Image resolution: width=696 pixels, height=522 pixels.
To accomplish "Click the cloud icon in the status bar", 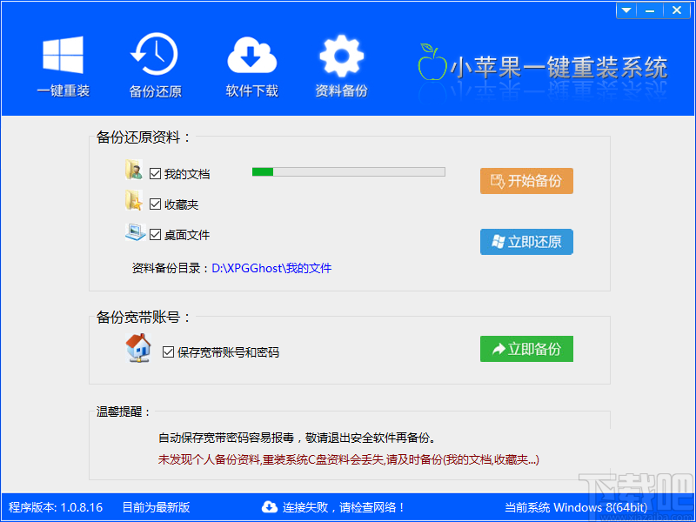I will tap(270, 507).
